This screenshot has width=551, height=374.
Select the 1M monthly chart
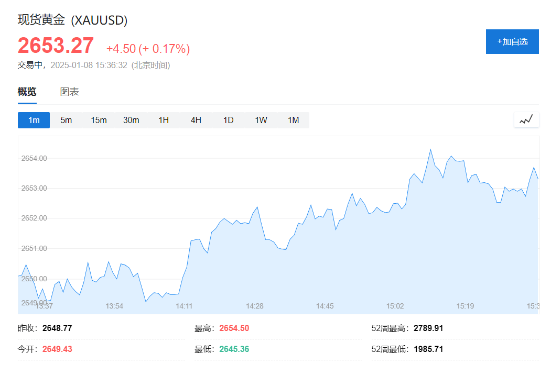(294, 120)
